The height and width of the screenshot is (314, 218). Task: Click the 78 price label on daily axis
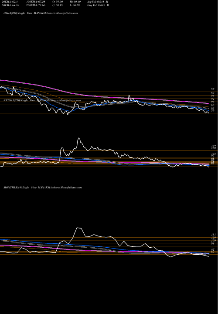pos(213,96)
